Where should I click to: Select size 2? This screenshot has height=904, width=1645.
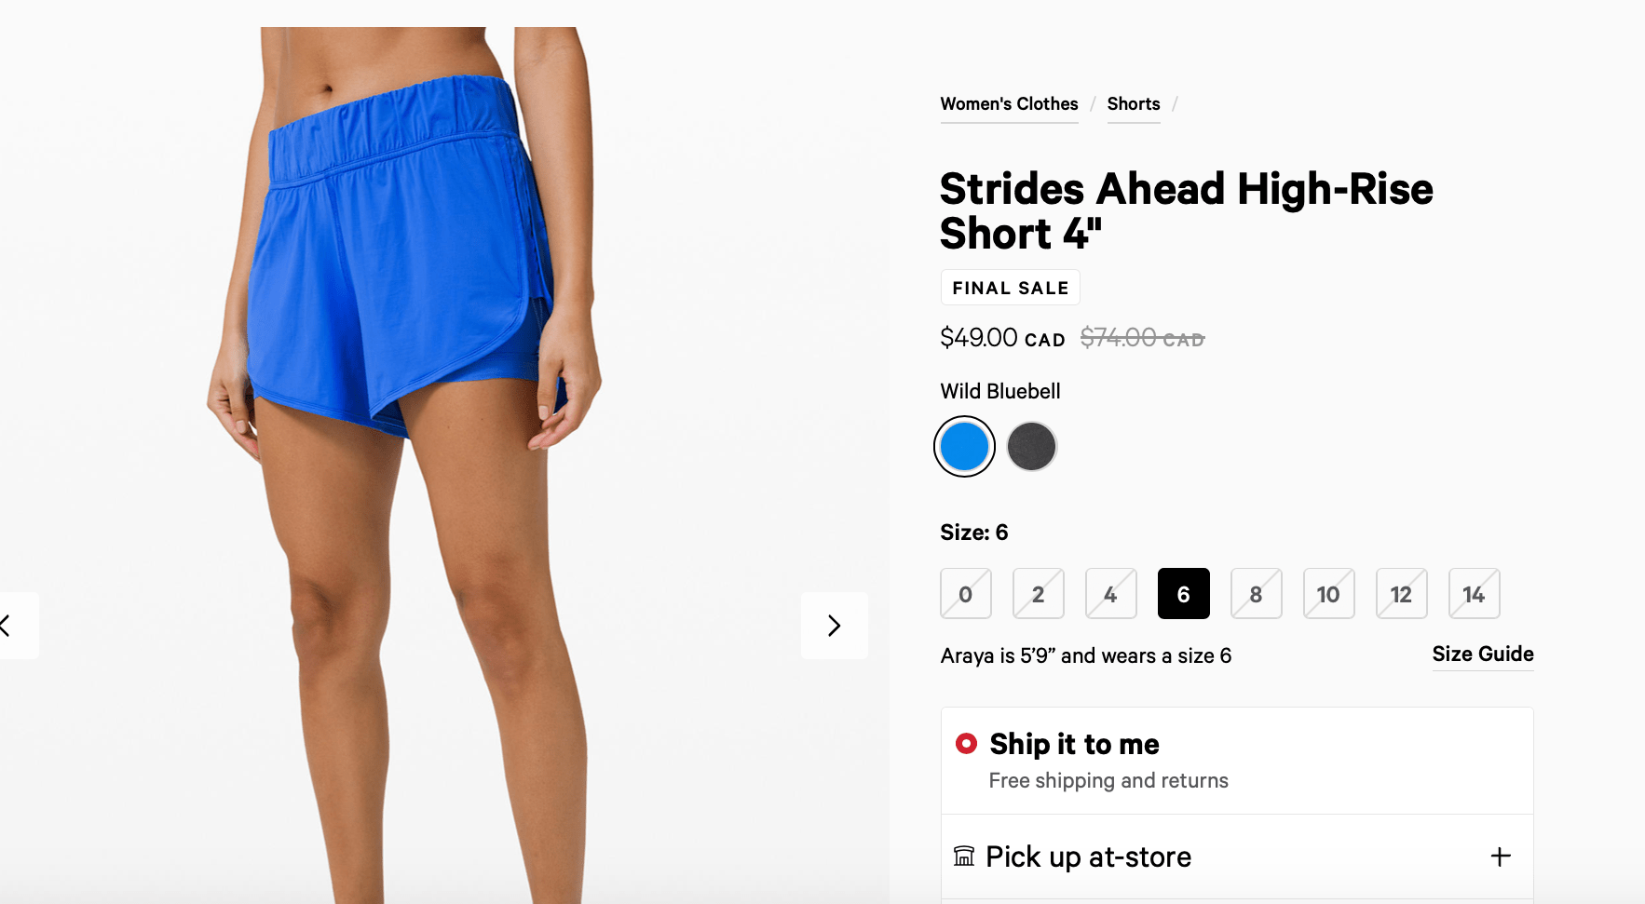coord(1039,594)
